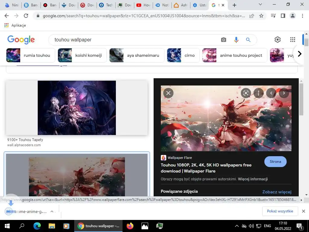Open File Explorer from taskbar
This screenshot has width=309, height=232.
(52, 226)
